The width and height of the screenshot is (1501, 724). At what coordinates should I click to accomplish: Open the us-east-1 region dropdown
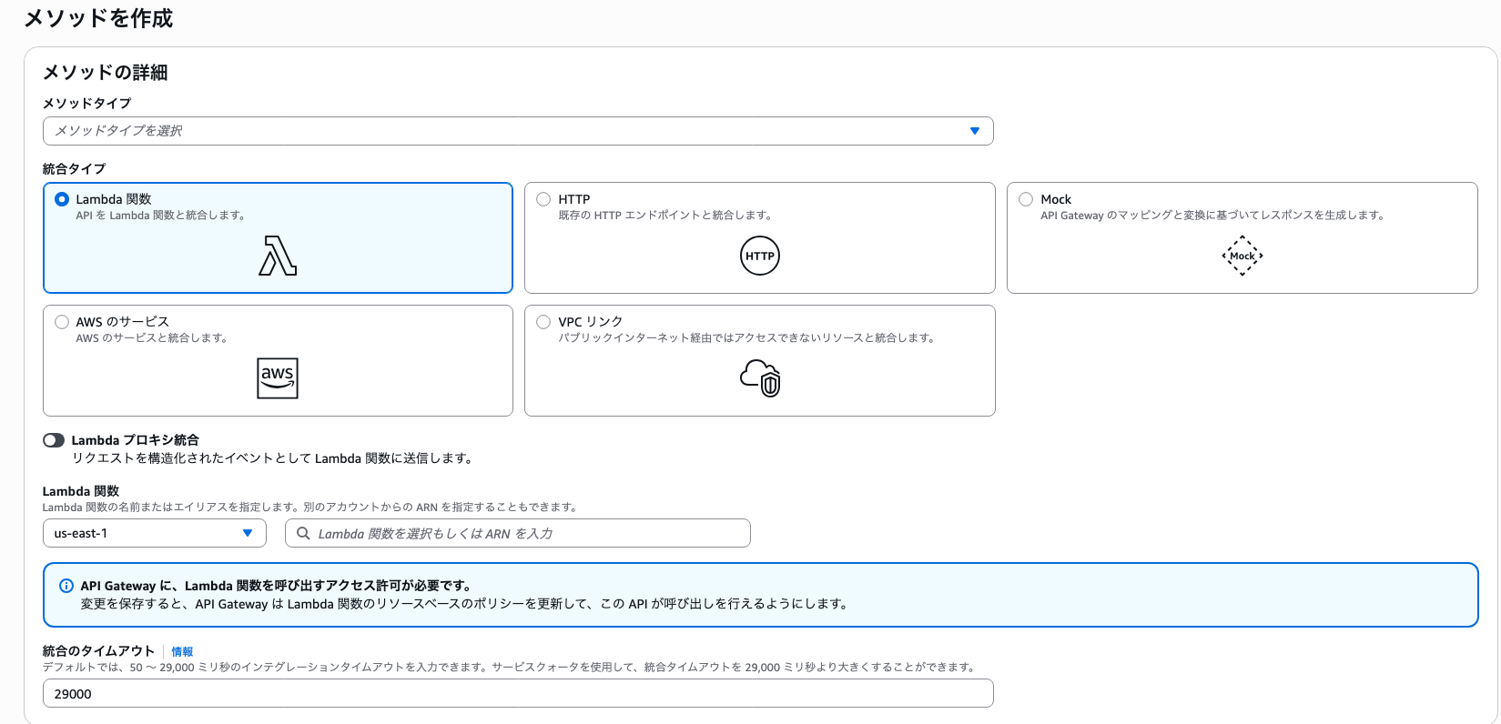[155, 533]
